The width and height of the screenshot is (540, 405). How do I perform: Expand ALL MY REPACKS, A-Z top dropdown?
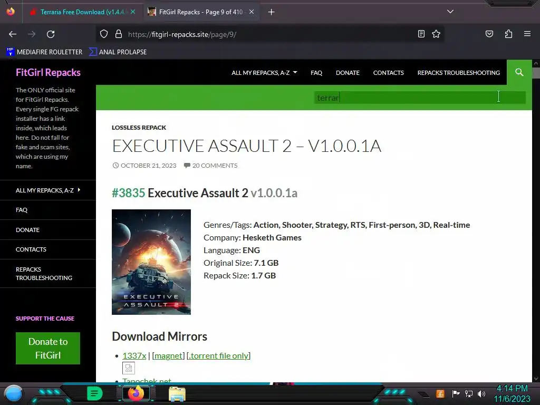point(264,73)
